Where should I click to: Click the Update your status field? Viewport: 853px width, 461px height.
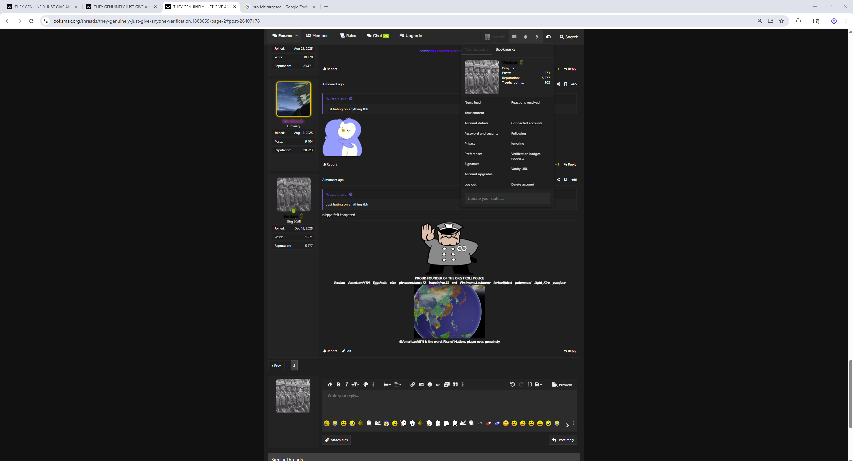(507, 198)
